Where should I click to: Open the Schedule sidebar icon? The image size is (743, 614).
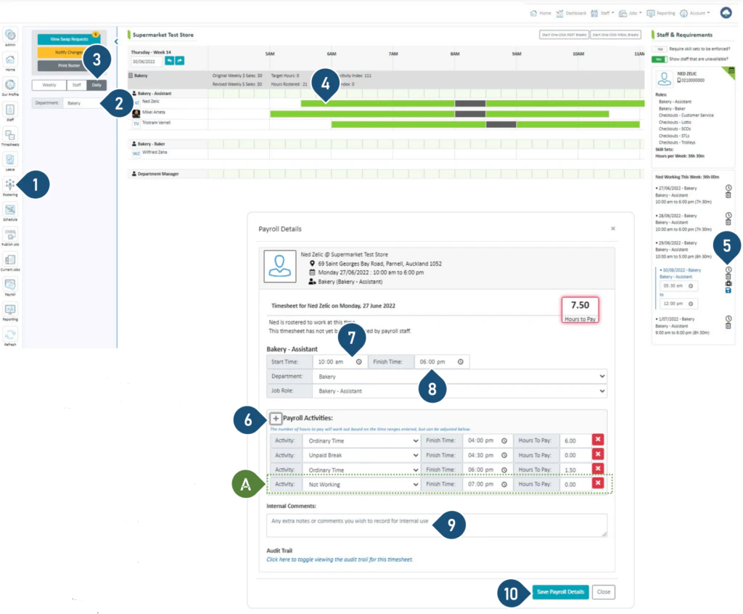(10, 212)
